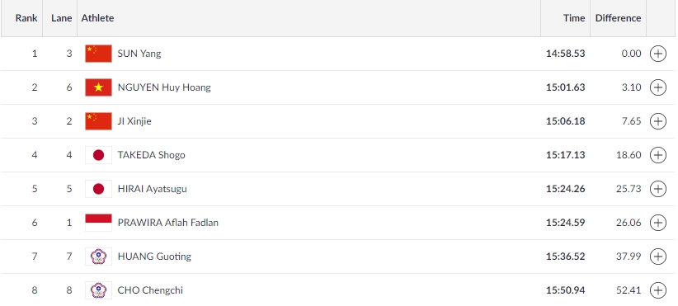Show details for HUANG Guoting
Image resolution: width=678 pixels, height=306 pixels.
(x=657, y=257)
